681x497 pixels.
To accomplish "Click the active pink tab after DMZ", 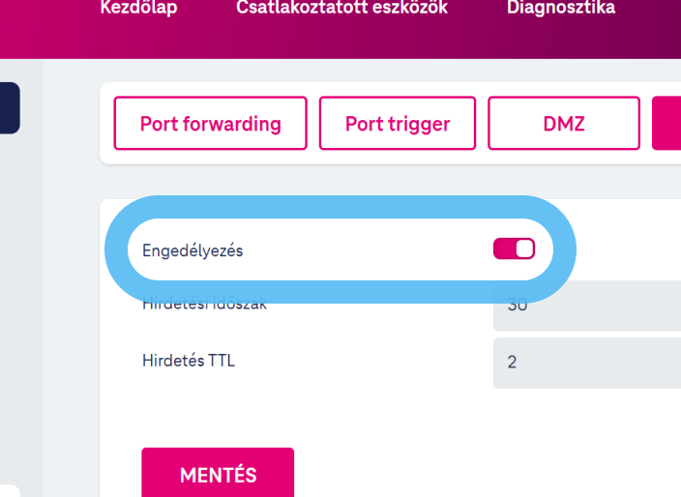I will coord(667,124).
